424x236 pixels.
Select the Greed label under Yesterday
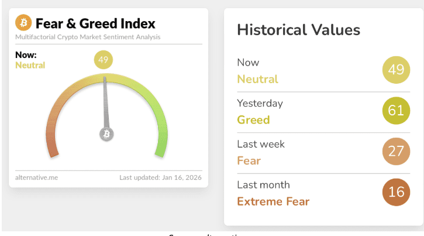click(253, 120)
